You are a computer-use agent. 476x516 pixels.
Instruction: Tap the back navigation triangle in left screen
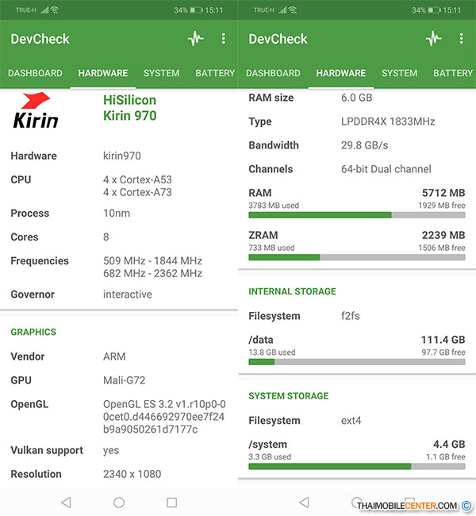tap(66, 503)
